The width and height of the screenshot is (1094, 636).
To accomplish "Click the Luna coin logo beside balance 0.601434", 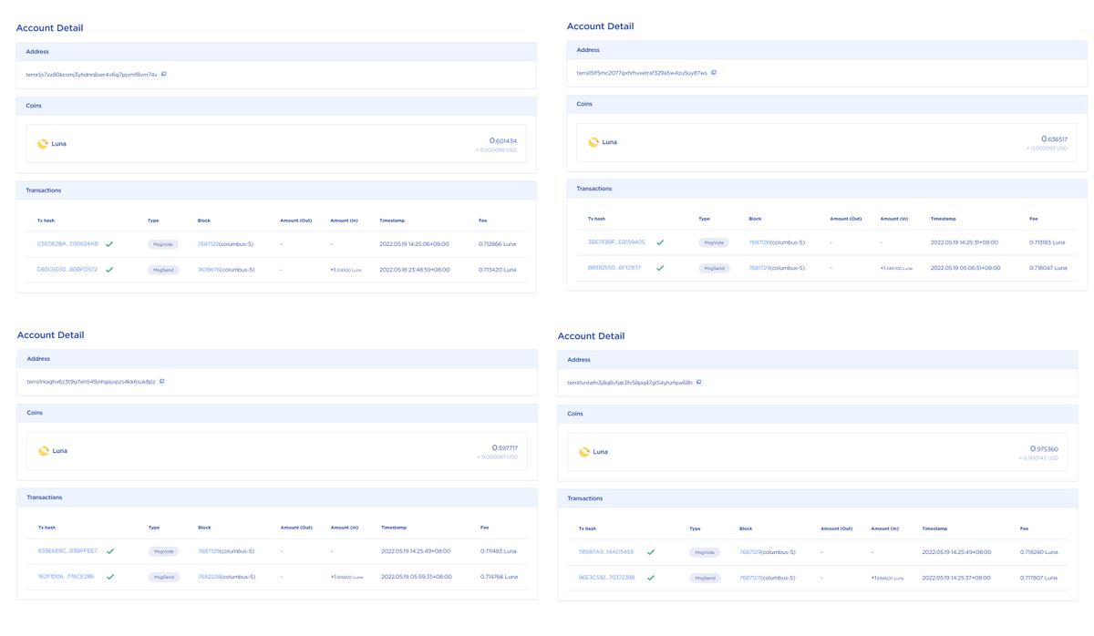I will pyautogui.click(x=43, y=144).
